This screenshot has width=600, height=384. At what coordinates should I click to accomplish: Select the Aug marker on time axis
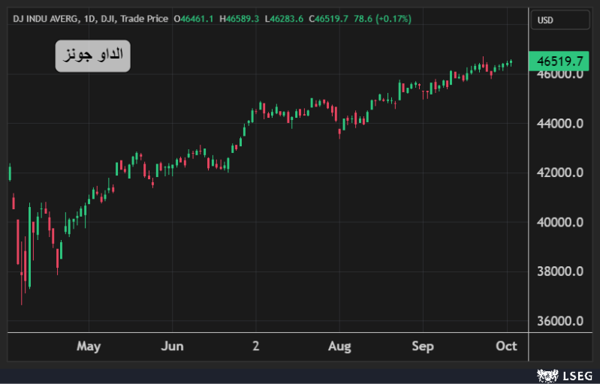[x=339, y=346]
